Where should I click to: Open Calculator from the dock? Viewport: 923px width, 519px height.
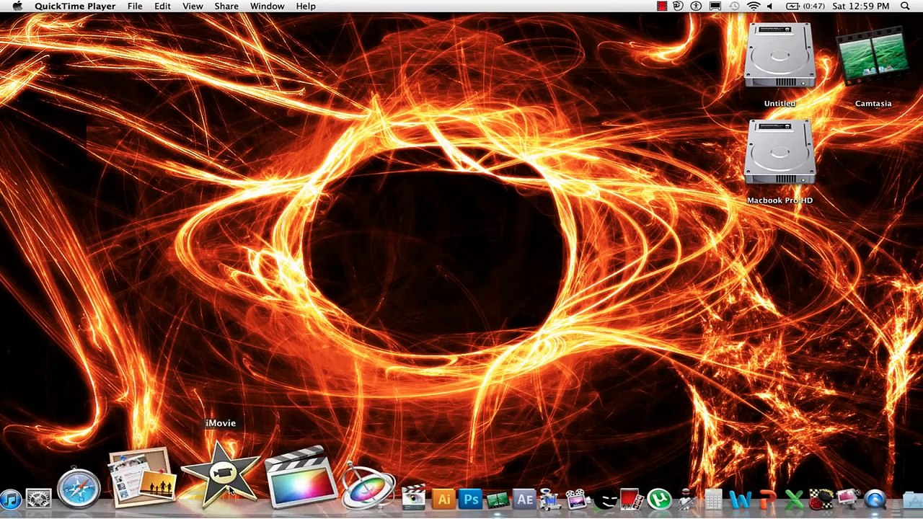(713, 498)
